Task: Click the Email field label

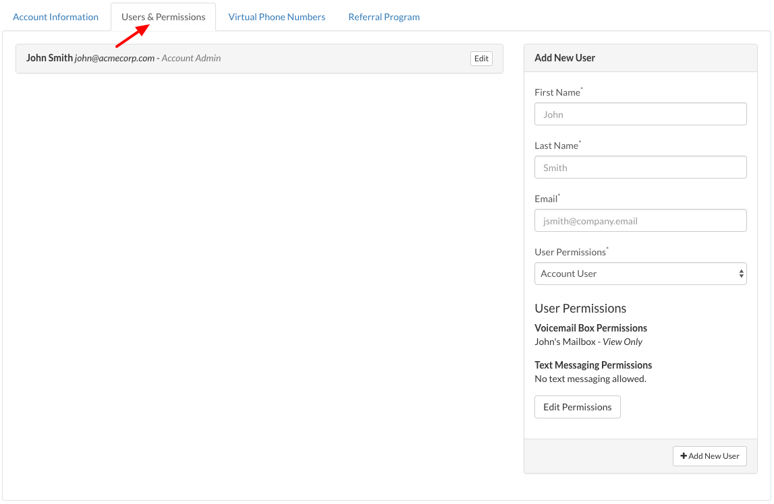Action: click(546, 199)
